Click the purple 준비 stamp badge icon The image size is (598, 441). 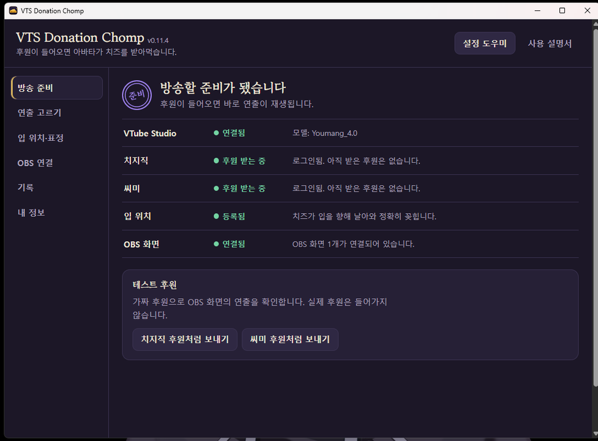(x=136, y=95)
